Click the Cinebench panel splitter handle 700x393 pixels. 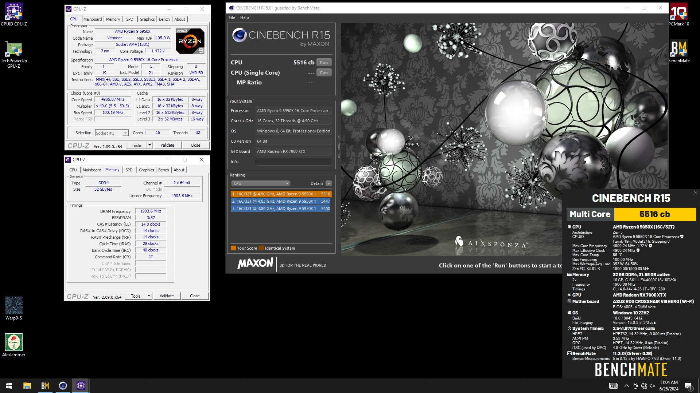(339, 147)
